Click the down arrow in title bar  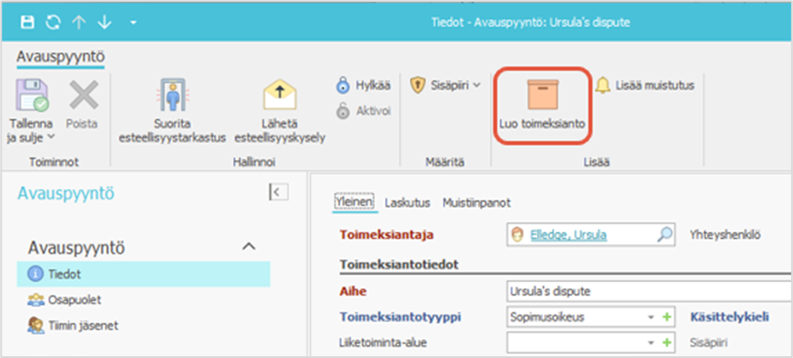pos(103,21)
